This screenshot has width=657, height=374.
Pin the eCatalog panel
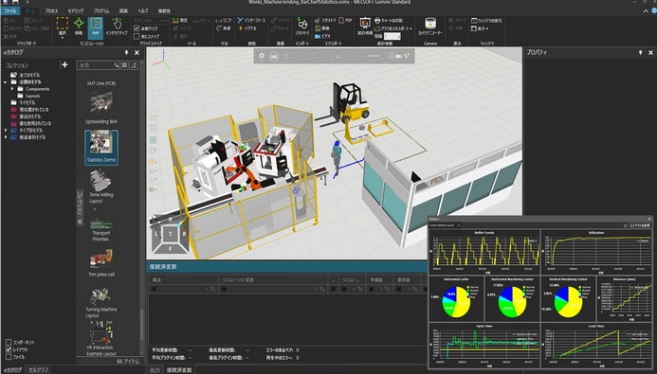pos(126,53)
